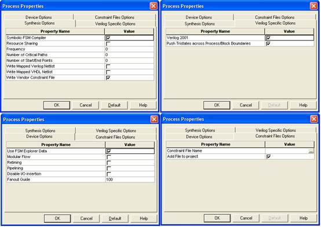Check the Disable I/O insertion box

point(109,174)
